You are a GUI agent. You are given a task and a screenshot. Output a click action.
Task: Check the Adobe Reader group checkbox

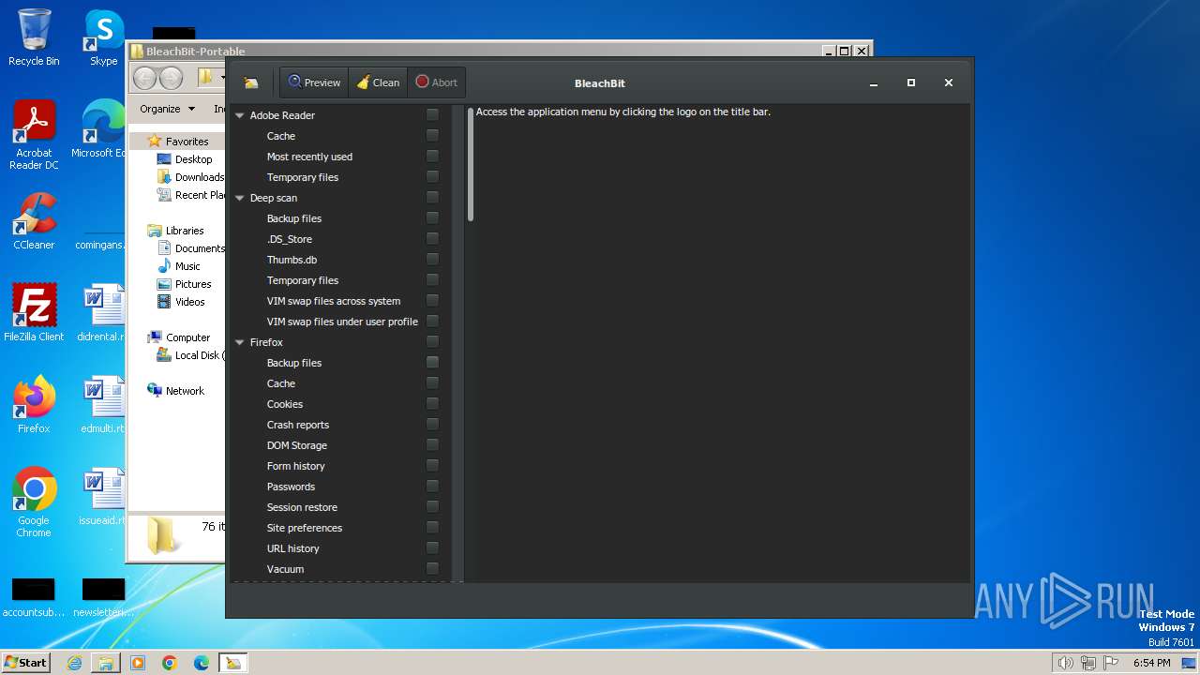[x=432, y=115]
